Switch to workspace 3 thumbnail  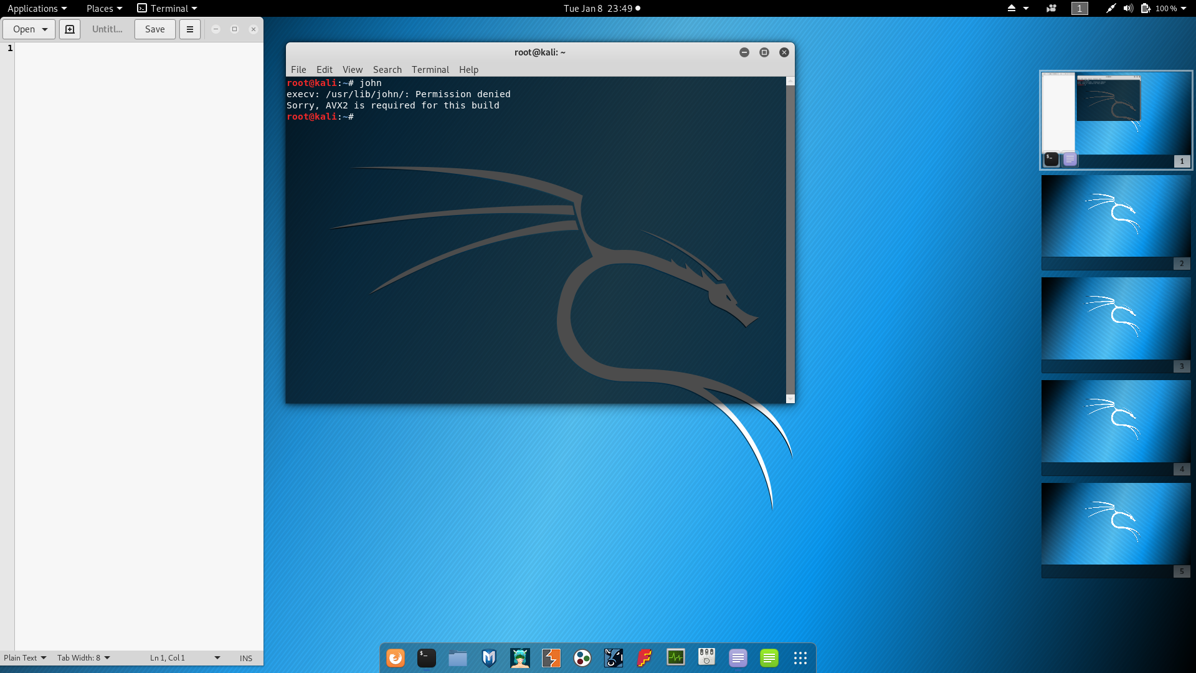1116,325
